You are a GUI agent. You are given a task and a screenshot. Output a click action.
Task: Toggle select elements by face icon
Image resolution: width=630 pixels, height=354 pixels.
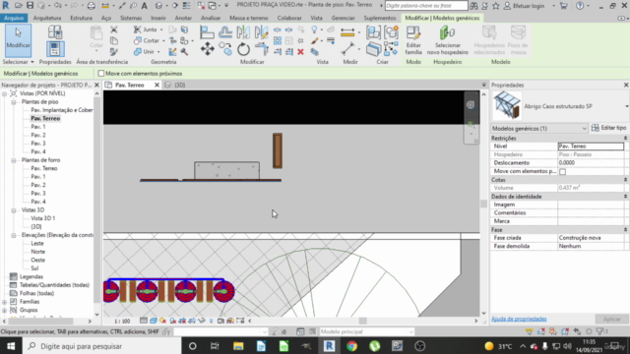point(565,331)
